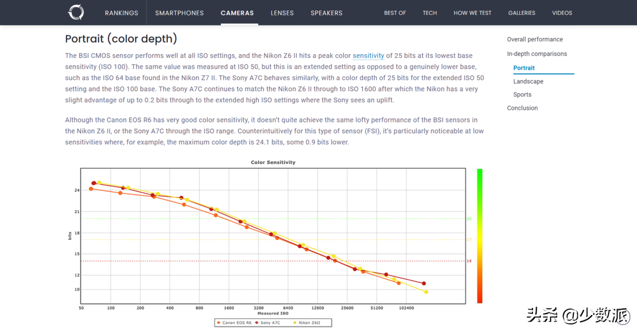Go to the Lenses section
Image resolution: width=637 pixels, height=333 pixels.
pyautogui.click(x=282, y=13)
